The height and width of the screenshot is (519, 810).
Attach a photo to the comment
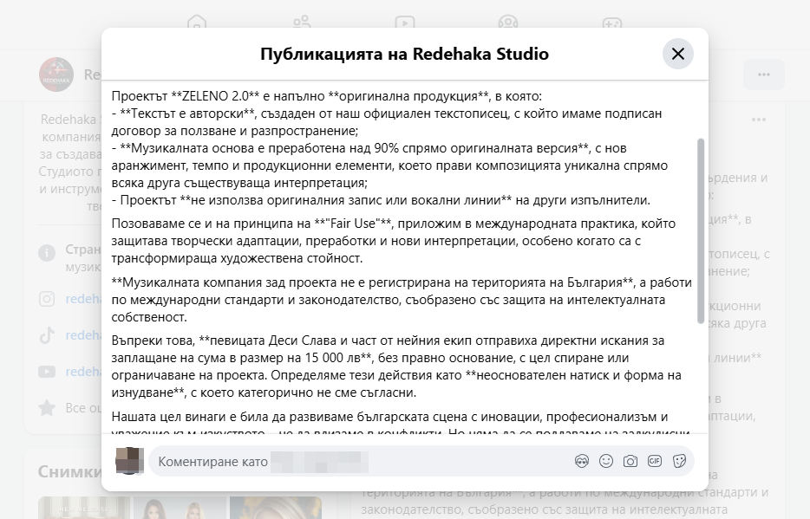point(630,461)
